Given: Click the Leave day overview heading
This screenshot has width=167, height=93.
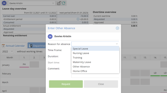Looking at the screenshot, I should coord(14,9).
